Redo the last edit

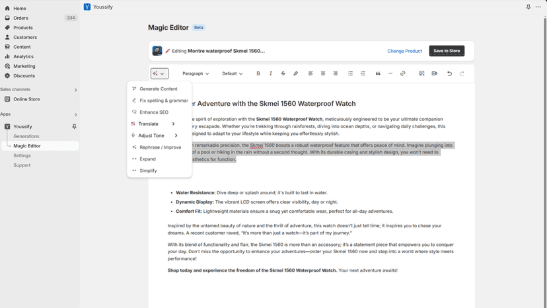(462, 73)
